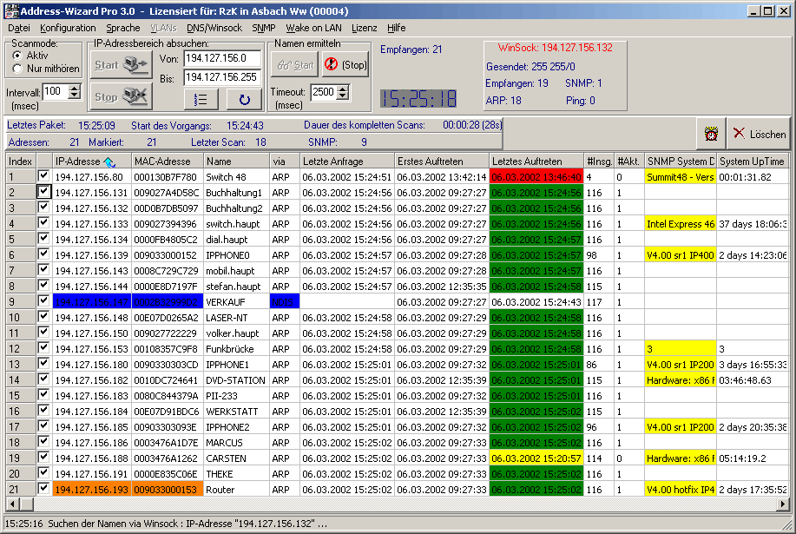Click the (Stop) name resolution button
The width and height of the screenshot is (796, 534).
(345, 65)
